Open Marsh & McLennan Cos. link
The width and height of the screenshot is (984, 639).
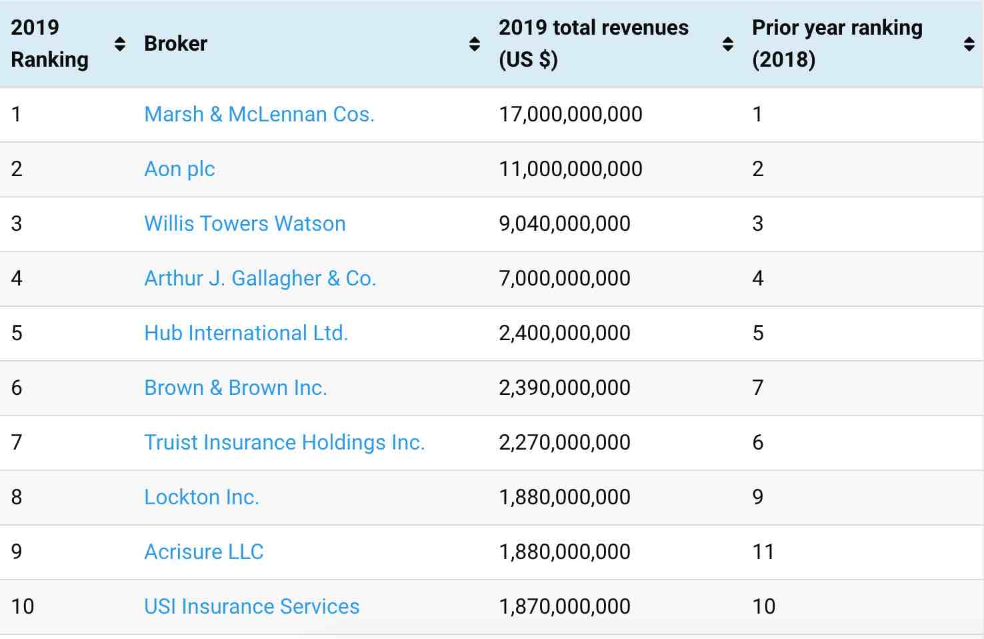click(x=259, y=114)
